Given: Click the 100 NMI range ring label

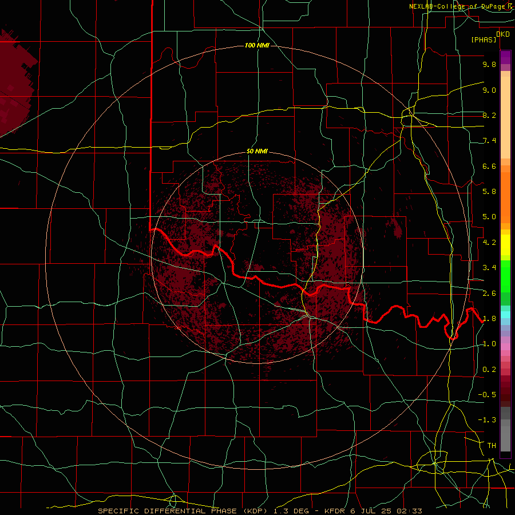Looking at the screenshot, I should (x=257, y=45).
